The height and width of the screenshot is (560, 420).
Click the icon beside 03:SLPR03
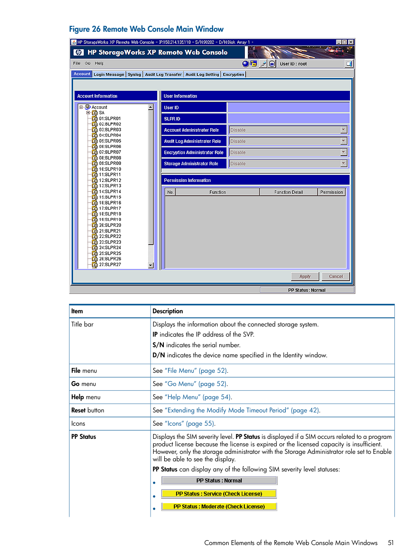(95, 130)
